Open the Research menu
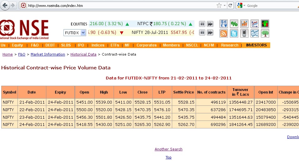This screenshot has width=299, height=162. tap(229, 45)
